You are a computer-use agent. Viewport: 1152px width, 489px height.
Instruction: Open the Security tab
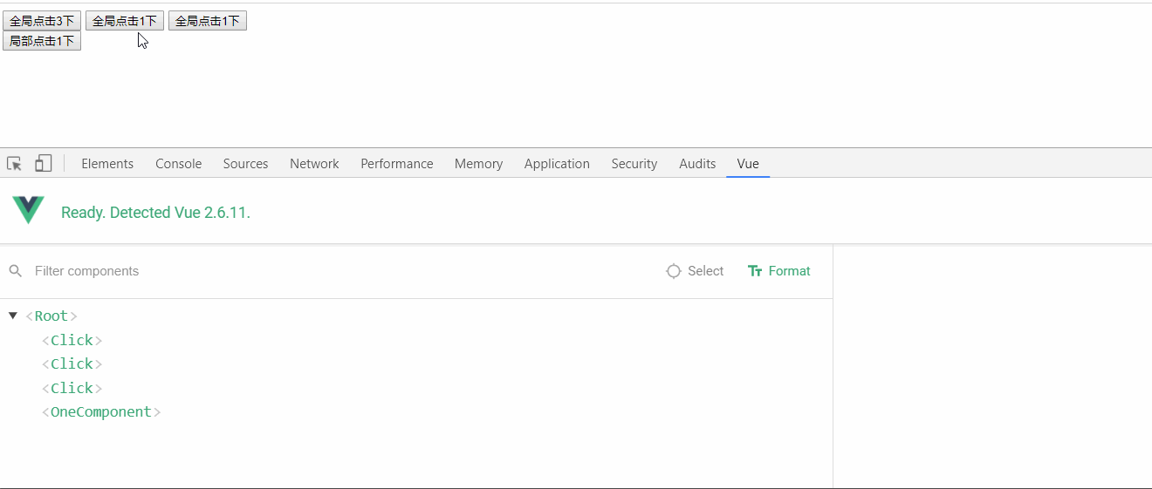634,164
